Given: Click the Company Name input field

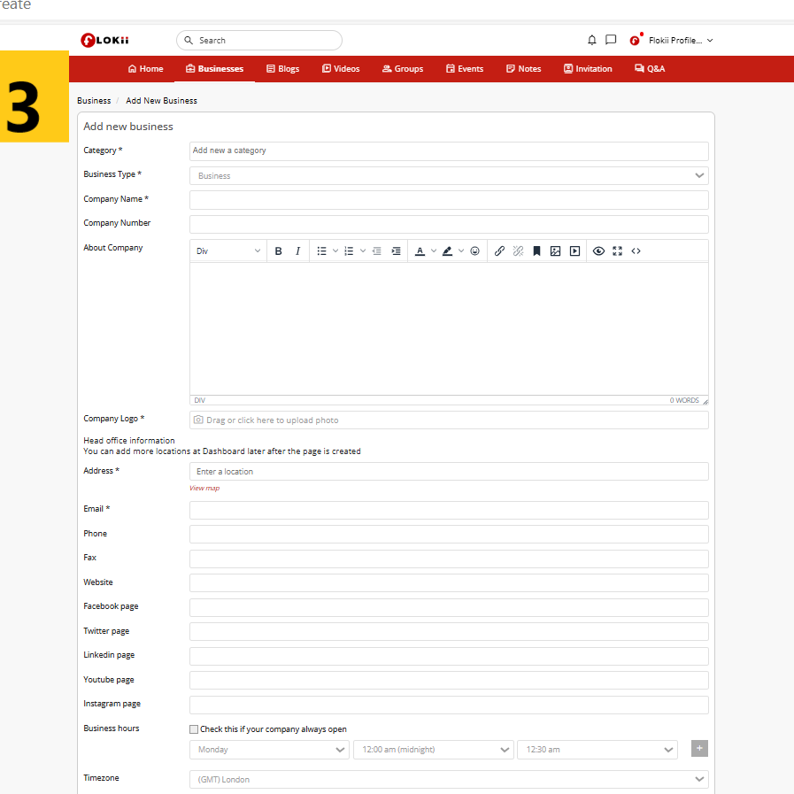Looking at the screenshot, I should pyautogui.click(x=449, y=200).
